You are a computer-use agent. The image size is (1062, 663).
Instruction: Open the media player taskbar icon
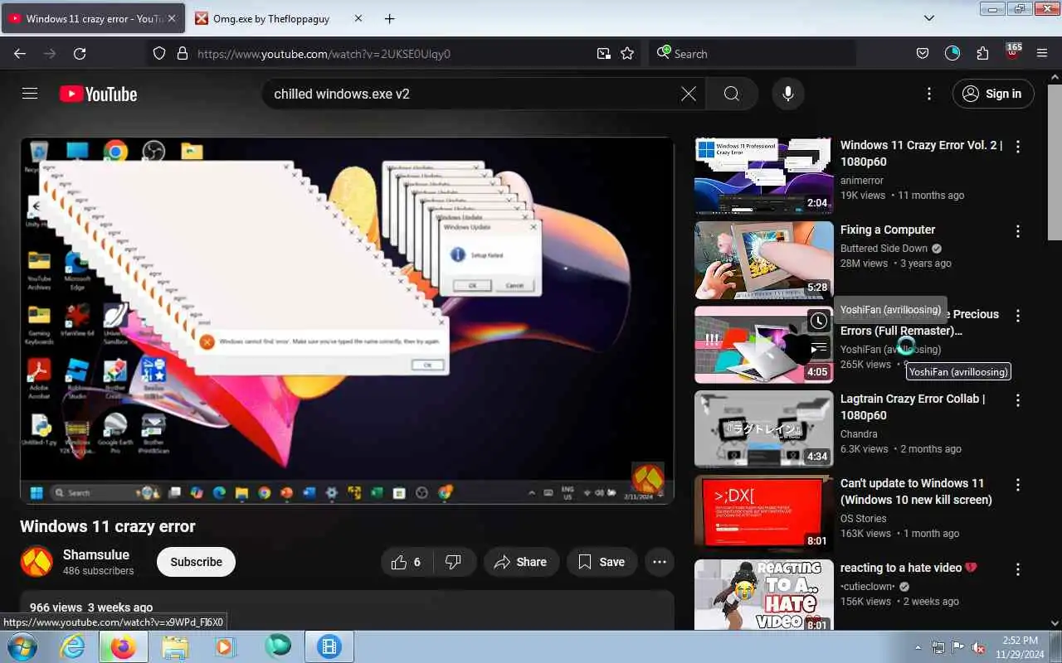tap(226, 646)
